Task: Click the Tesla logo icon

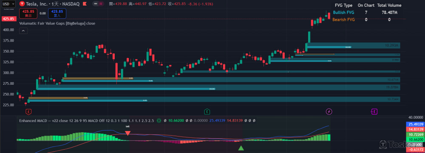Action: coord(23,4)
